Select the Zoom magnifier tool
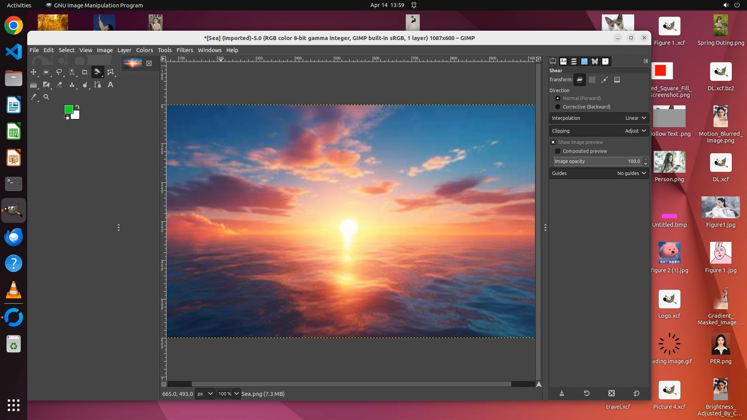747x420 pixels. click(x=46, y=97)
